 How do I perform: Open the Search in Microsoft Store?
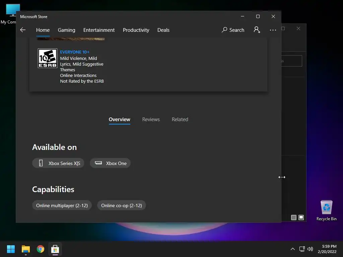[x=233, y=30]
